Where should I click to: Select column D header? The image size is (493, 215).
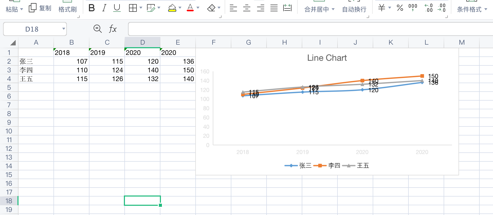[x=142, y=42]
